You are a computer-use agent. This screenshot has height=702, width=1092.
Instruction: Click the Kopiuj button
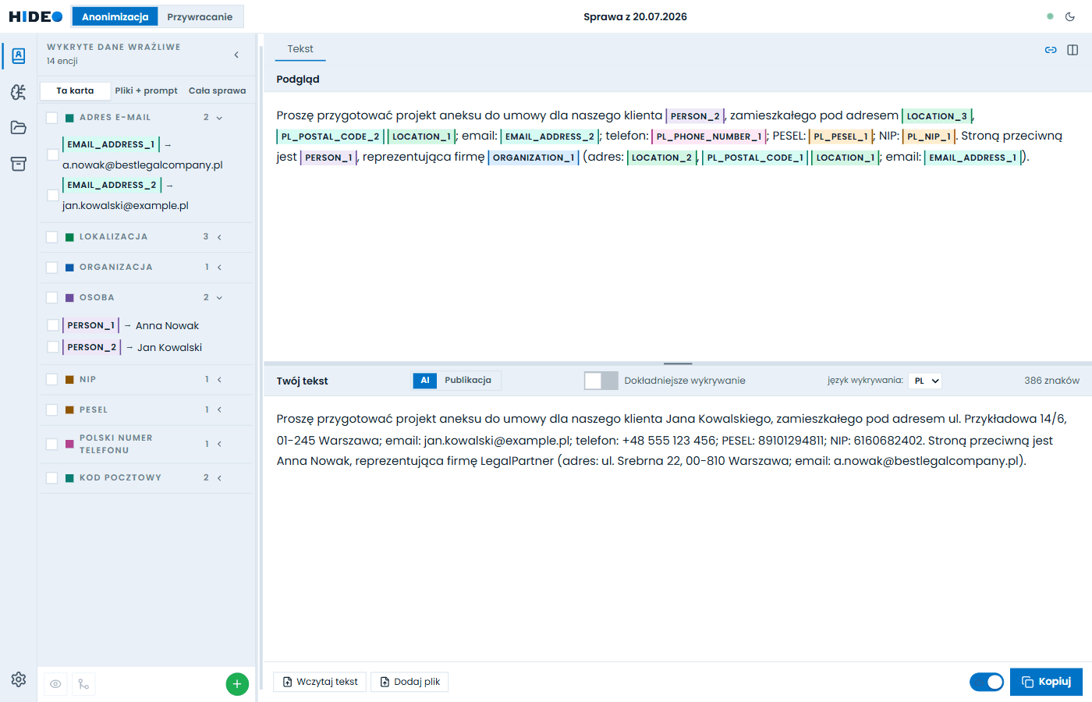[x=1046, y=682]
